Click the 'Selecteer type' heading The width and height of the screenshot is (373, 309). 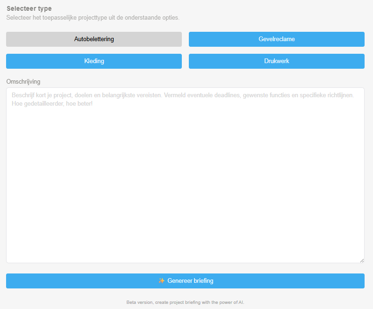point(29,8)
